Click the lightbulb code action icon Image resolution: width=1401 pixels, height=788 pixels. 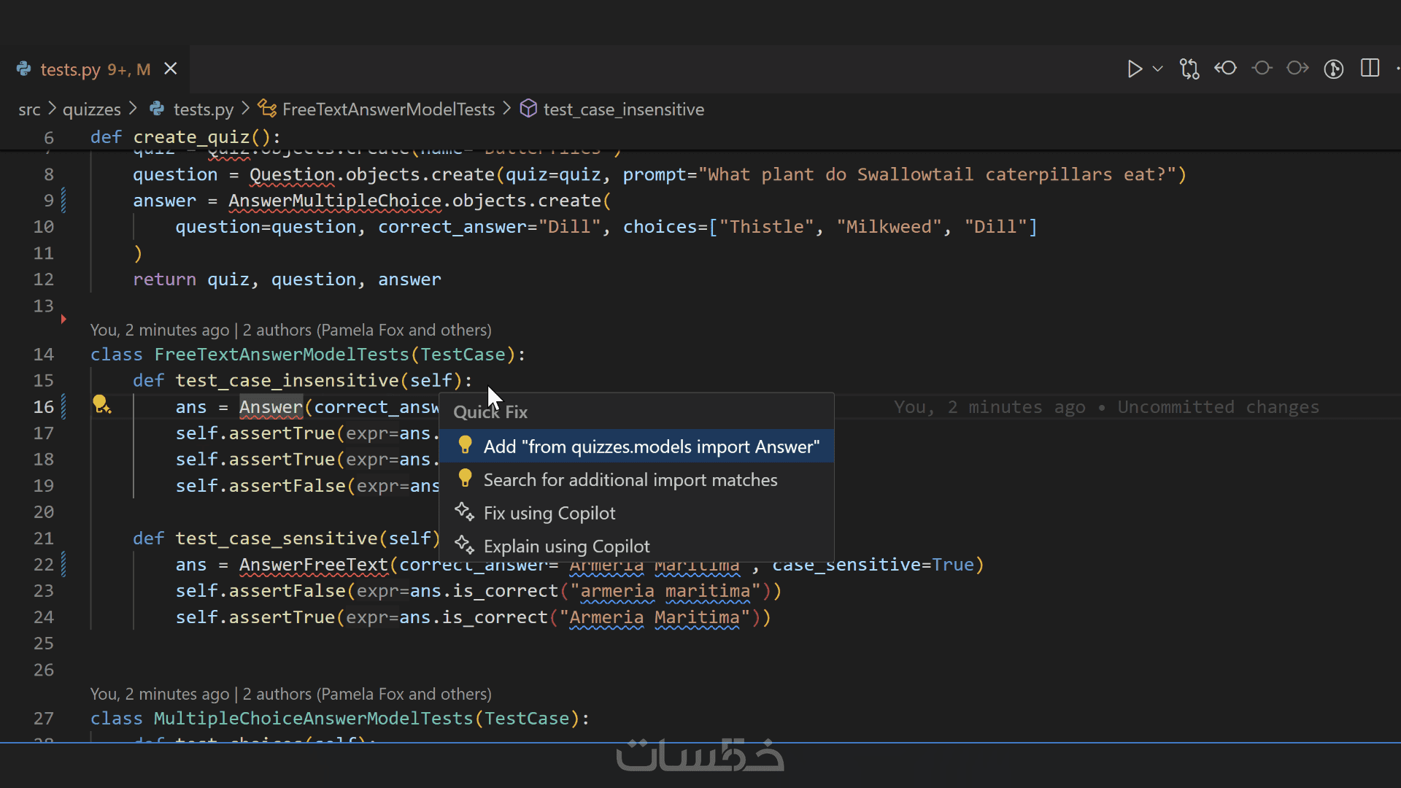point(101,404)
